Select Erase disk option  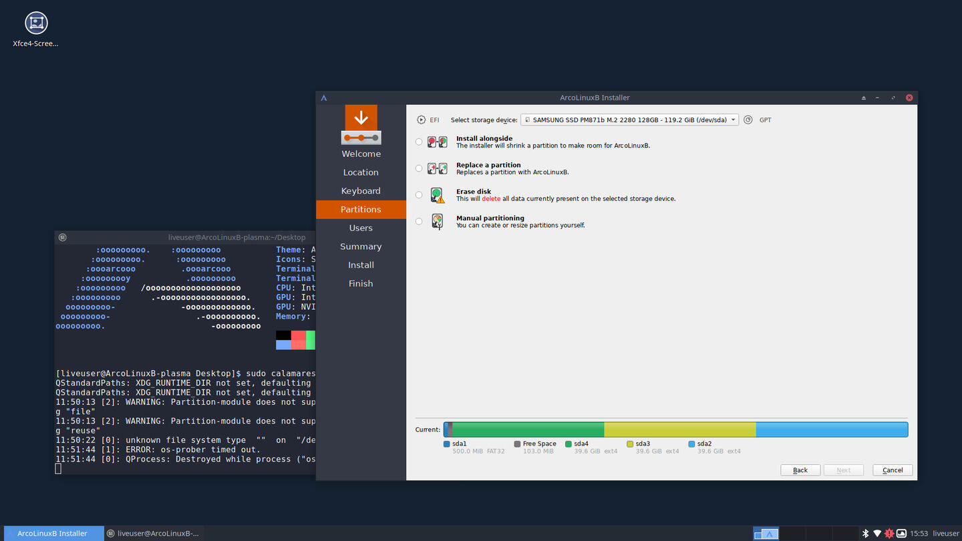[419, 195]
